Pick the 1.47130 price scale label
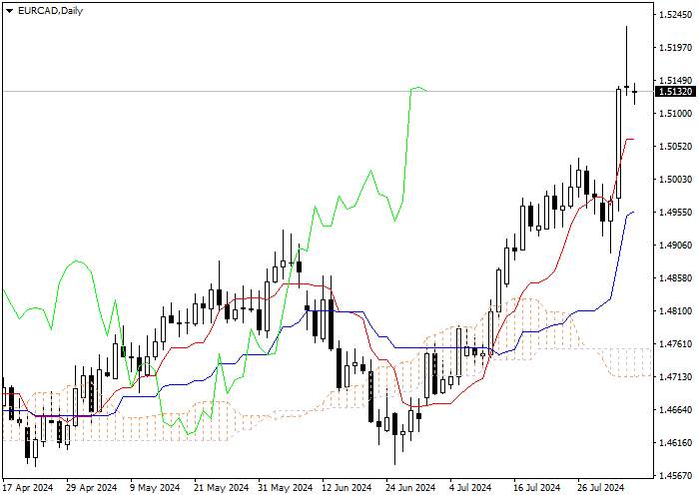 coord(676,377)
